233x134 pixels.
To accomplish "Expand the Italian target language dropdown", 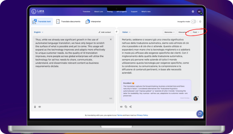I will coord(126,32).
